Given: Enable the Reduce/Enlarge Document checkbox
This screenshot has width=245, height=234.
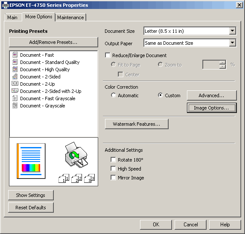Looking at the screenshot, I should pyautogui.click(x=108, y=55).
